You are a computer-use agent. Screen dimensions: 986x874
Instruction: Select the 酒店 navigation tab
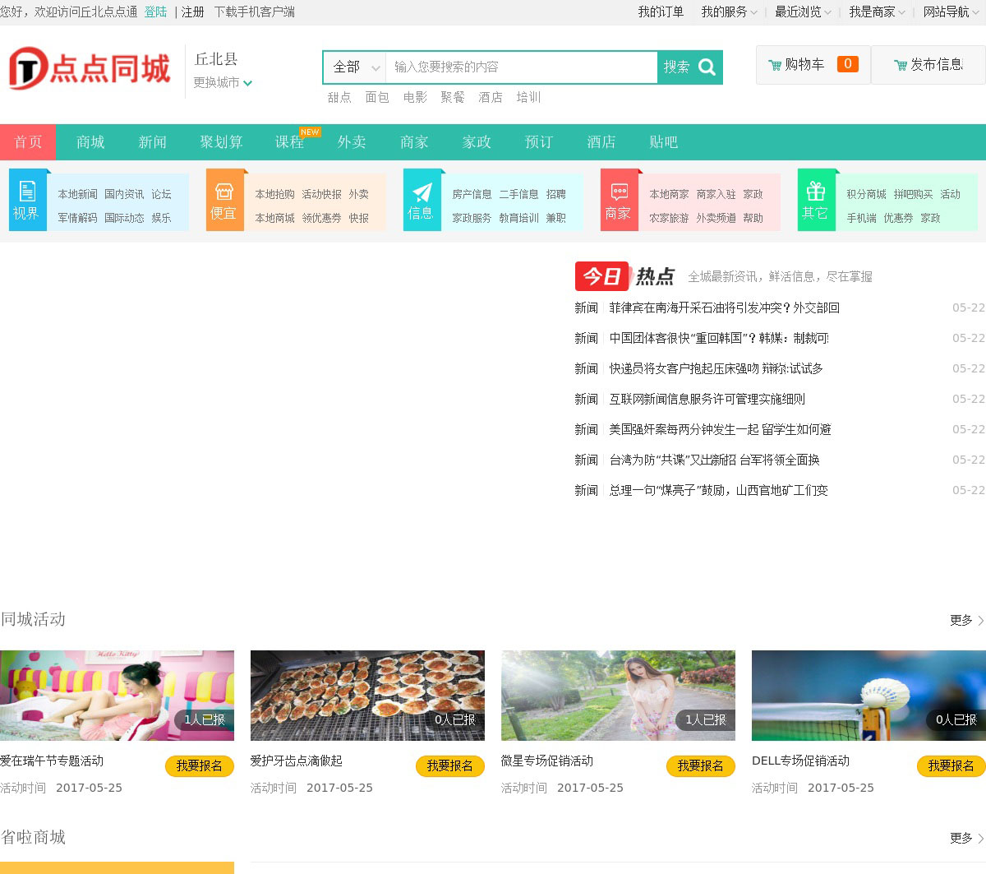(601, 142)
